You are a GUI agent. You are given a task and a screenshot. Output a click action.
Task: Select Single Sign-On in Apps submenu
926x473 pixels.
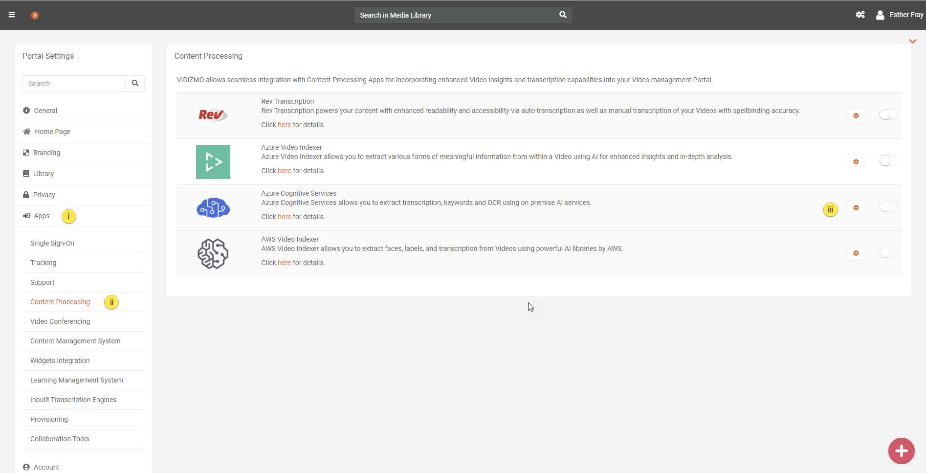[52, 243]
